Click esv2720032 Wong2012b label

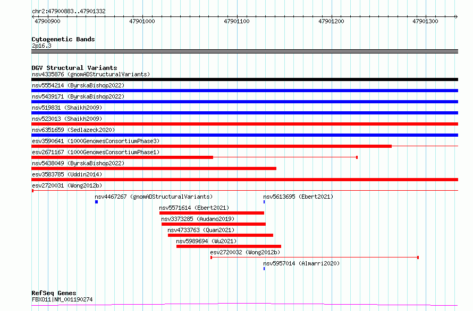pyautogui.click(x=245, y=252)
